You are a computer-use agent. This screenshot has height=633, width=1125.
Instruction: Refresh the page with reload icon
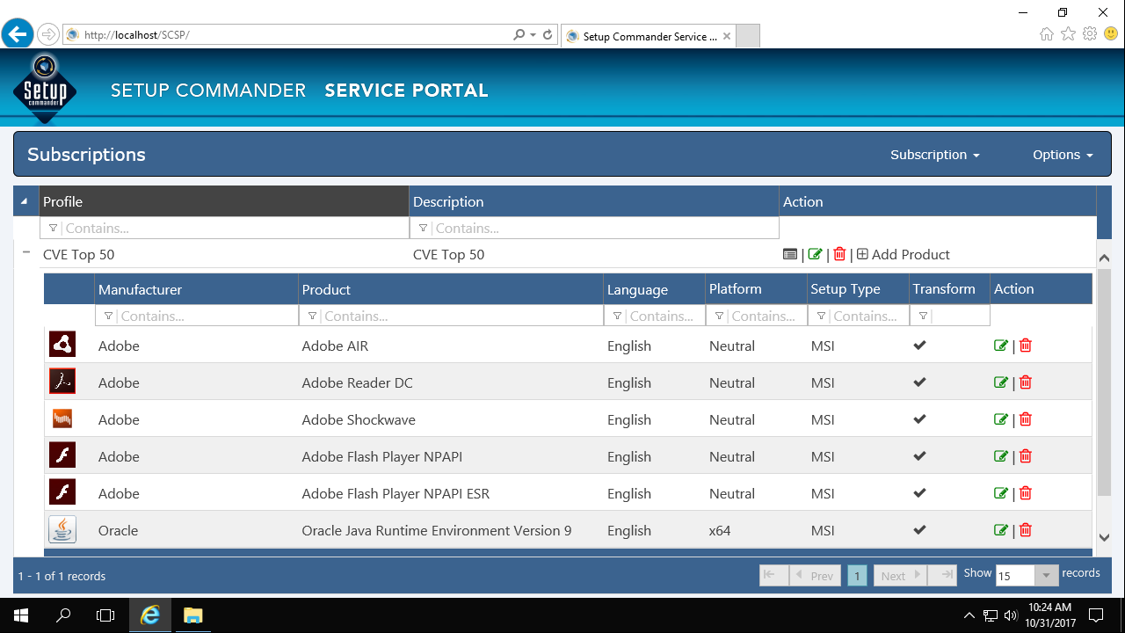[548, 34]
